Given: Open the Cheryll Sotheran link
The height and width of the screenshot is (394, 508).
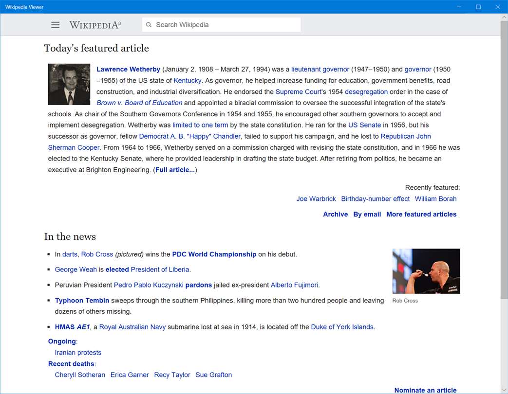Looking at the screenshot, I should [80, 375].
